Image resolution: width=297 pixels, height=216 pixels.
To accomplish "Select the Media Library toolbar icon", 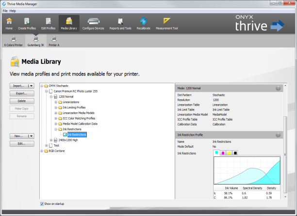I will tap(69, 24).
